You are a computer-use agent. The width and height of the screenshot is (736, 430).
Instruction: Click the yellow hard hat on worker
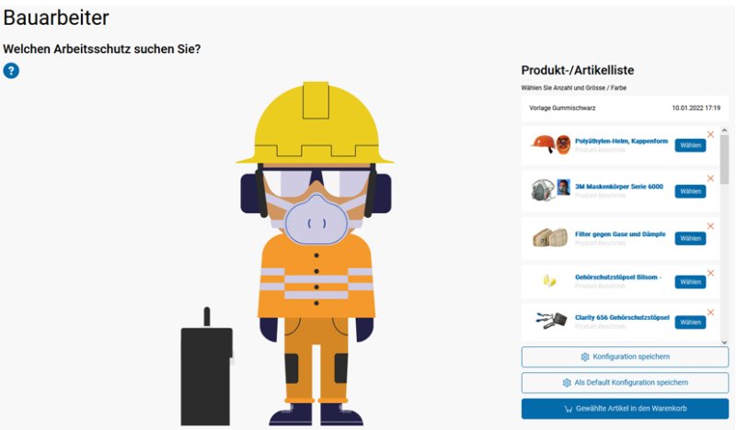click(x=316, y=123)
